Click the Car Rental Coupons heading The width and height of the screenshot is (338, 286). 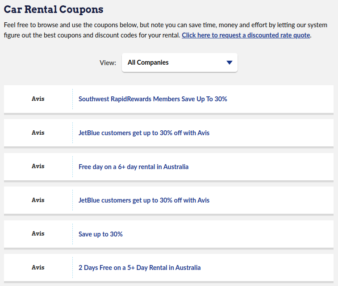click(54, 9)
